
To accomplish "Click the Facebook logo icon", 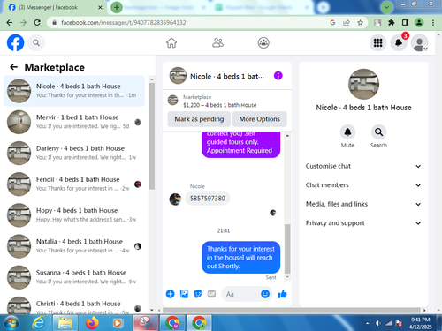I will pyautogui.click(x=16, y=42).
